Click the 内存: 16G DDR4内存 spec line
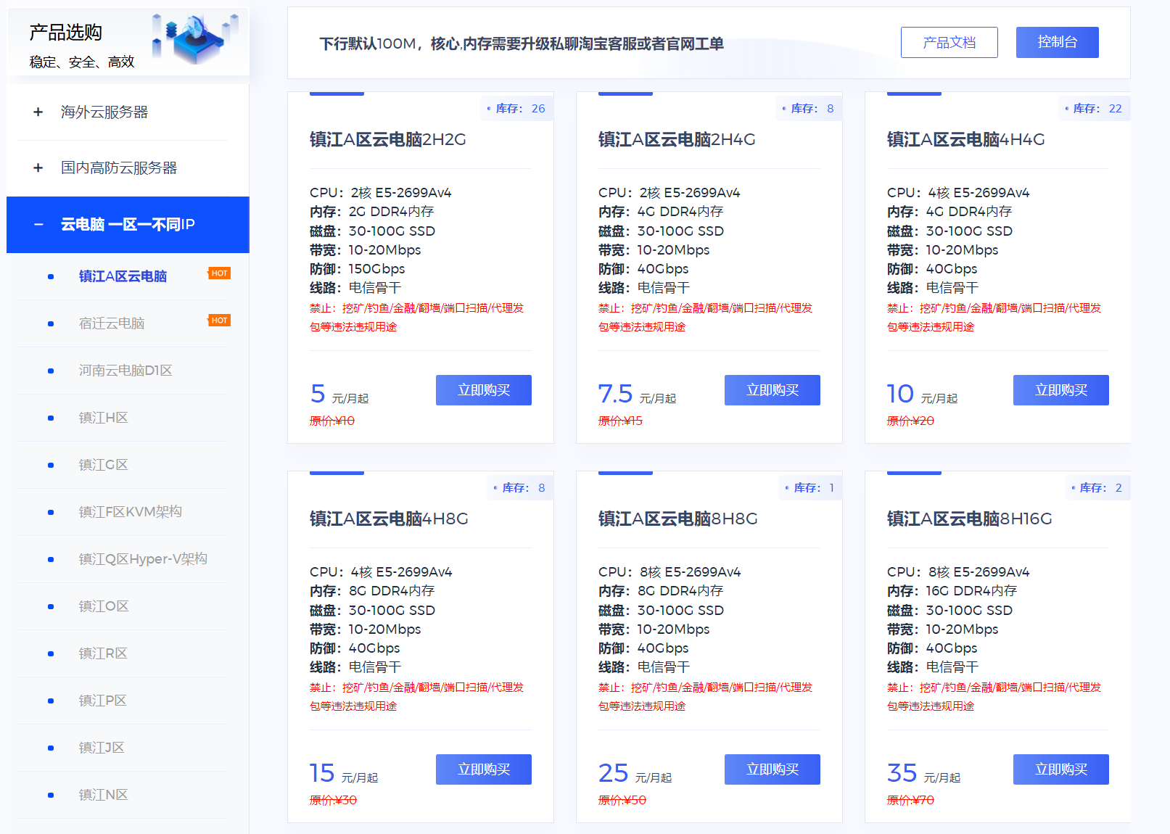This screenshot has width=1170, height=834. tap(952, 591)
